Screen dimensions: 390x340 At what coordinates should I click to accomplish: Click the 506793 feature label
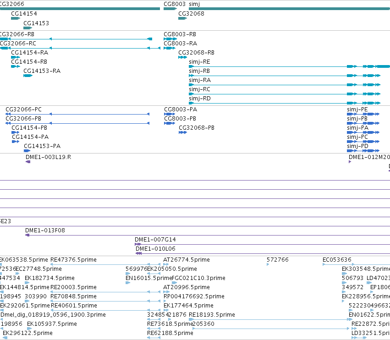tap(352, 279)
